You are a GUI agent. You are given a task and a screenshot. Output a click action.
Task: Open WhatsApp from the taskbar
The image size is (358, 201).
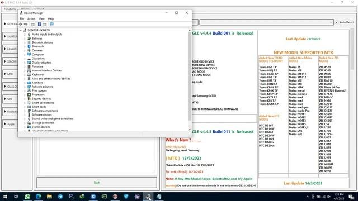tap(27, 197)
